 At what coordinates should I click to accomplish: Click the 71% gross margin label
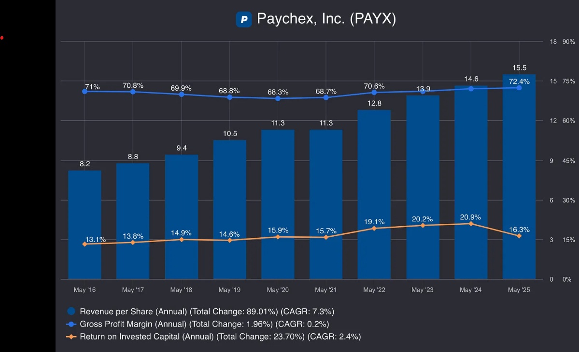(x=92, y=87)
